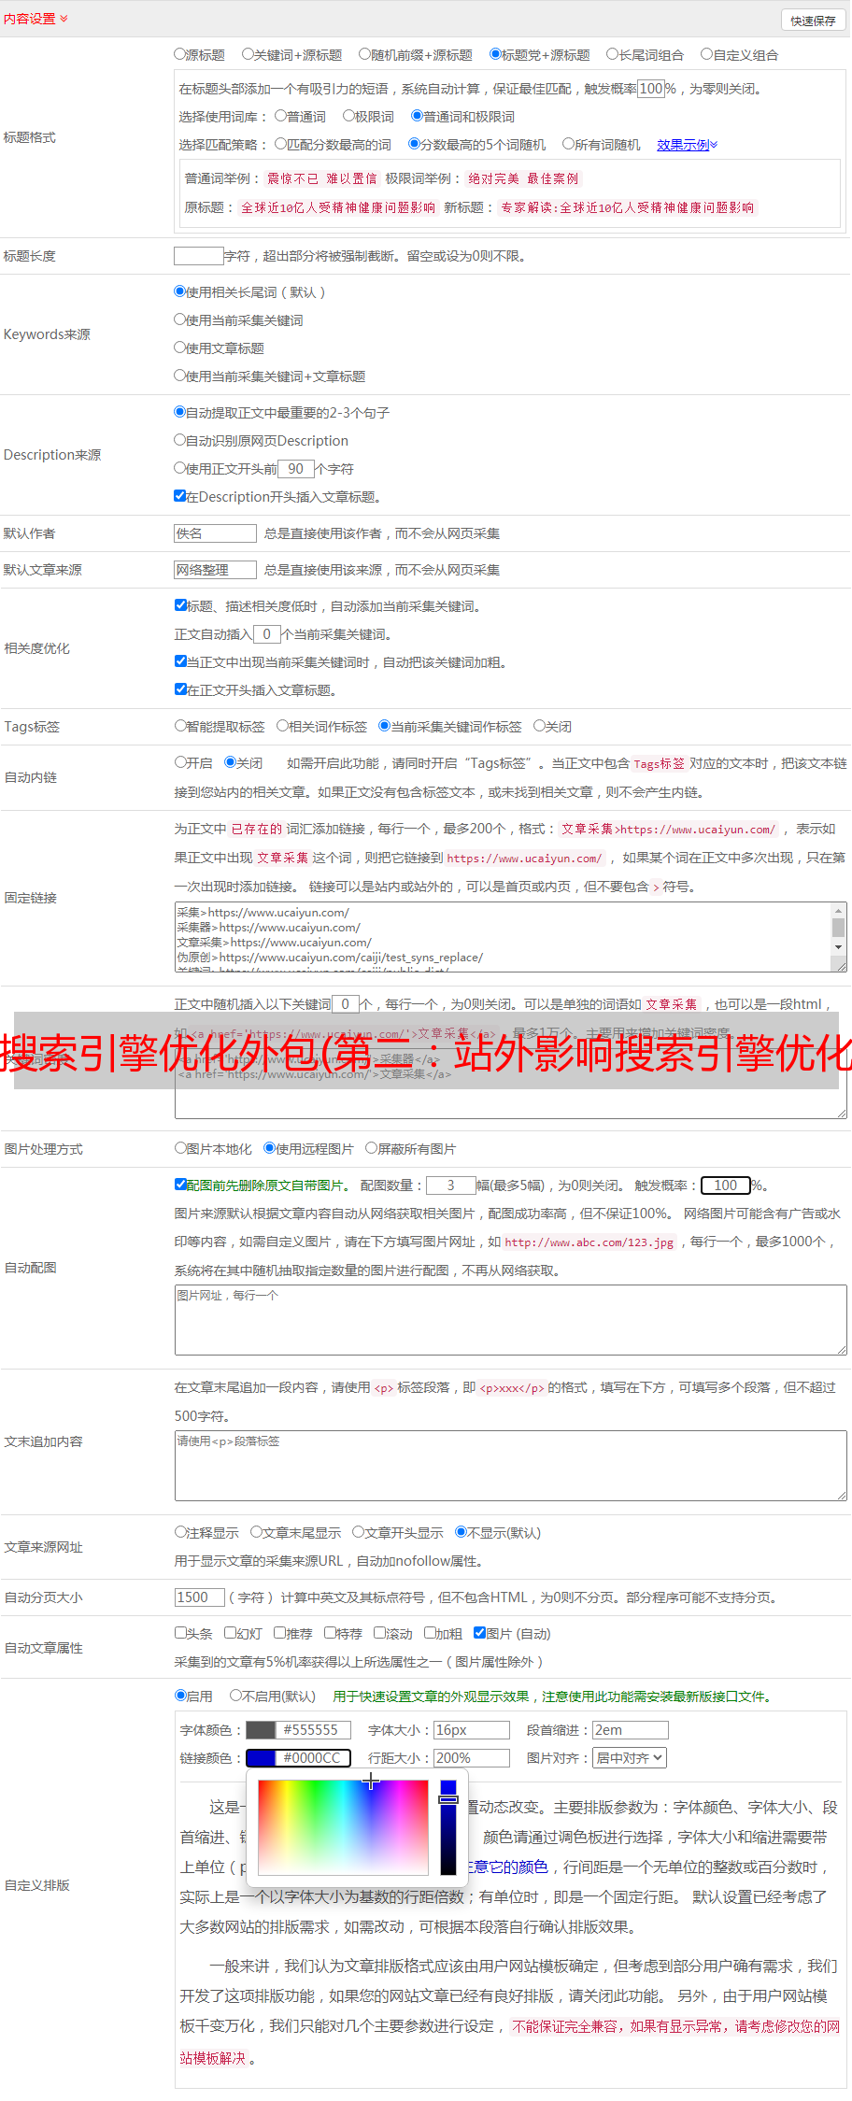Open the 效果示例 link
Image resolution: width=852 pixels, height=2101 pixels.
[687, 145]
